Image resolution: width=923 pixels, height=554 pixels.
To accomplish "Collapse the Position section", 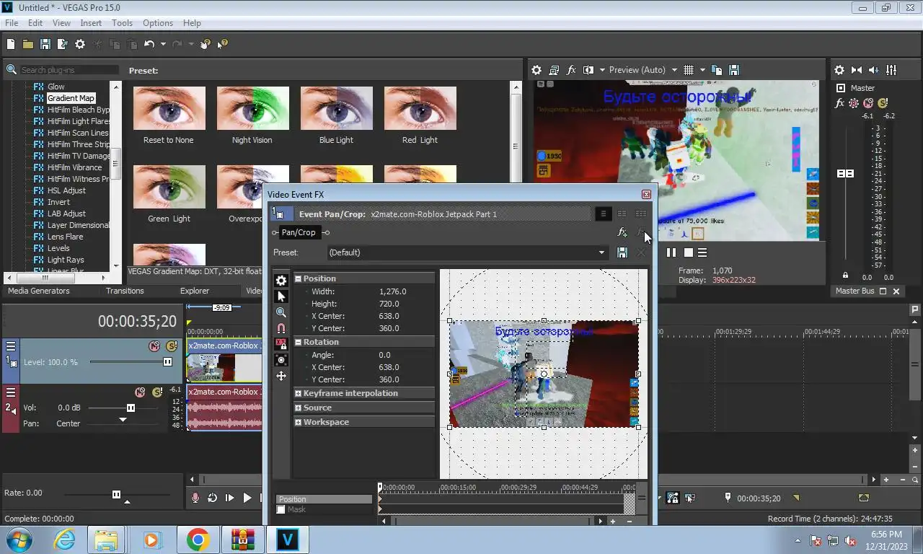I will click(x=299, y=278).
